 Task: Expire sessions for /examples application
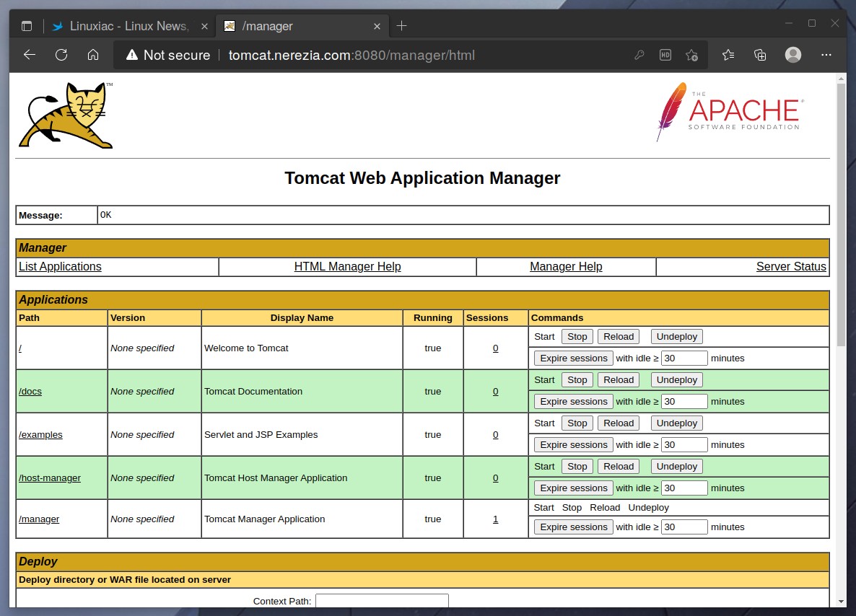point(573,444)
